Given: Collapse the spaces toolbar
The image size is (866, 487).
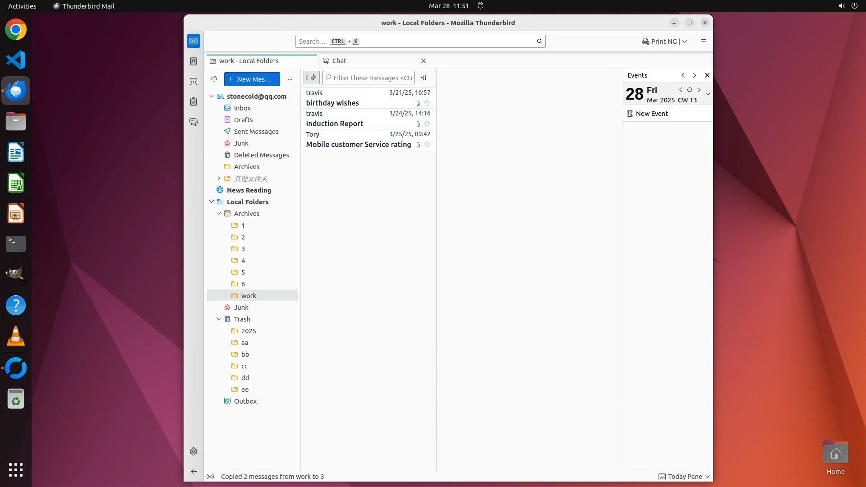Looking at the screenshot, I should coord(193,471).
